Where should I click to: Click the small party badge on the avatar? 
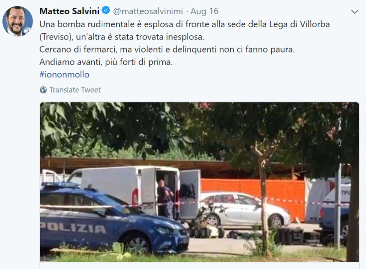pyautogui.click(x=28, y=31)
